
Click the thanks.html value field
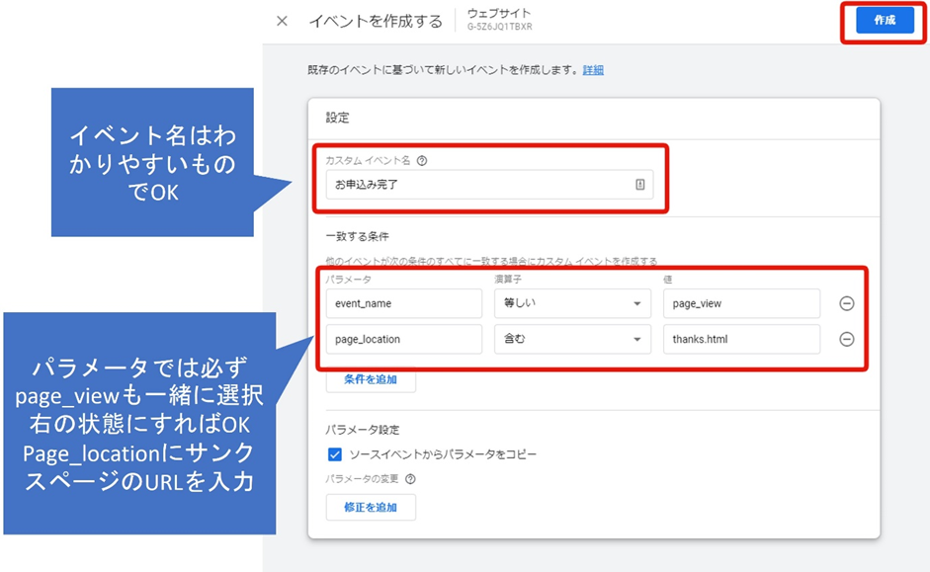pyautogui.click(x=741, y=339)
